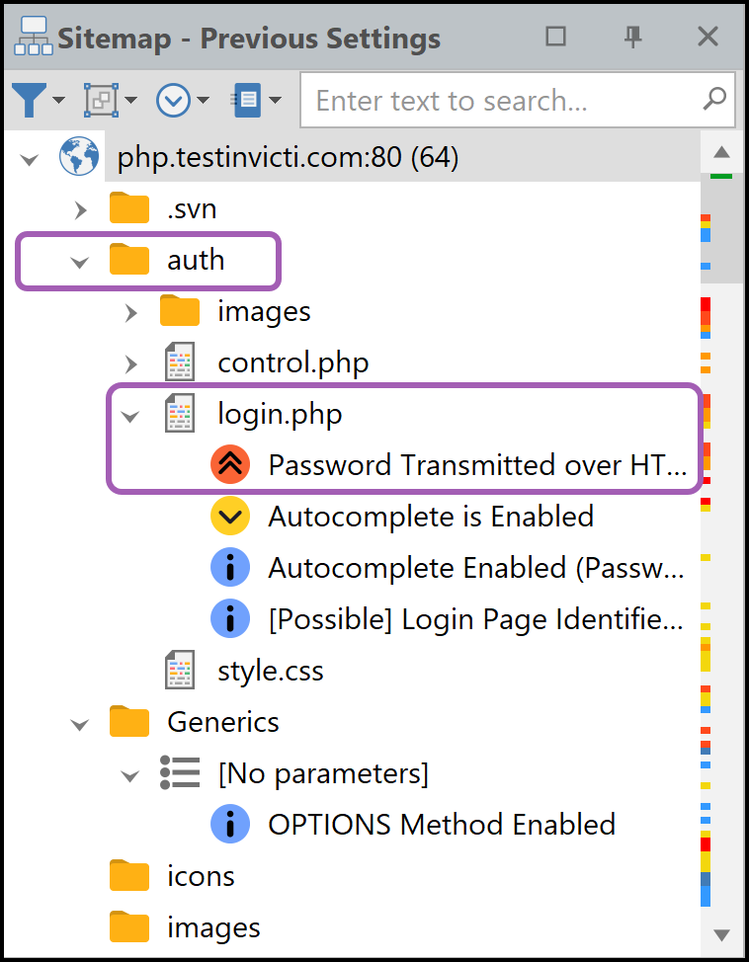749x962 pixels.
Task: Collapse the auth folder
Action: click(x=79, y=260)
